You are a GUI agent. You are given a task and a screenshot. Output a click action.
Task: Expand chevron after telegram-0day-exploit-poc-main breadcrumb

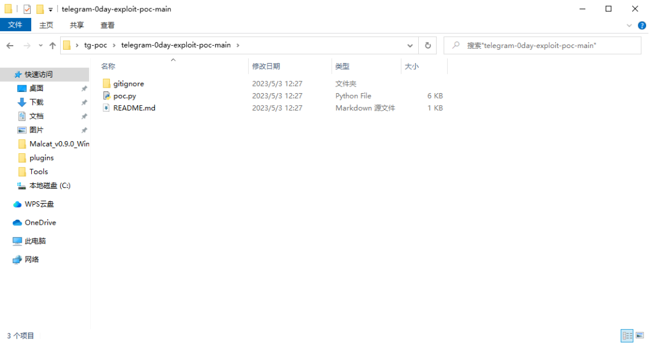pyautogui.click(x=238, y=45)
